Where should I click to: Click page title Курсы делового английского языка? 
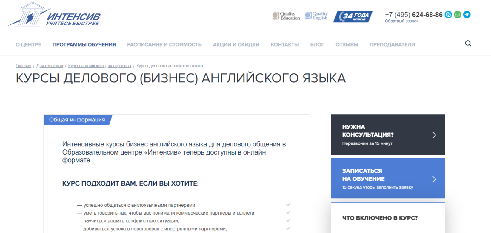click(x=181, y=78)
